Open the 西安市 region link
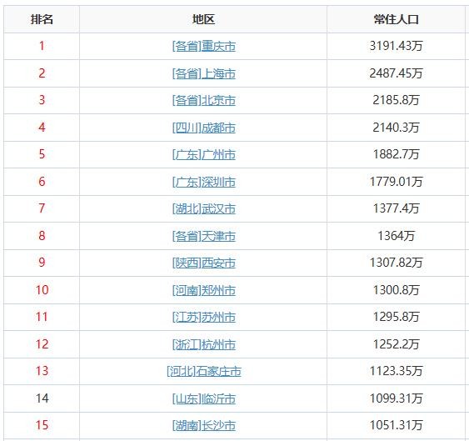The height and width of the screenshot is (441, 469). [204, 263]
